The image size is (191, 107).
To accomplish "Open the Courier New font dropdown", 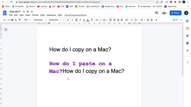I will point(55,20).
